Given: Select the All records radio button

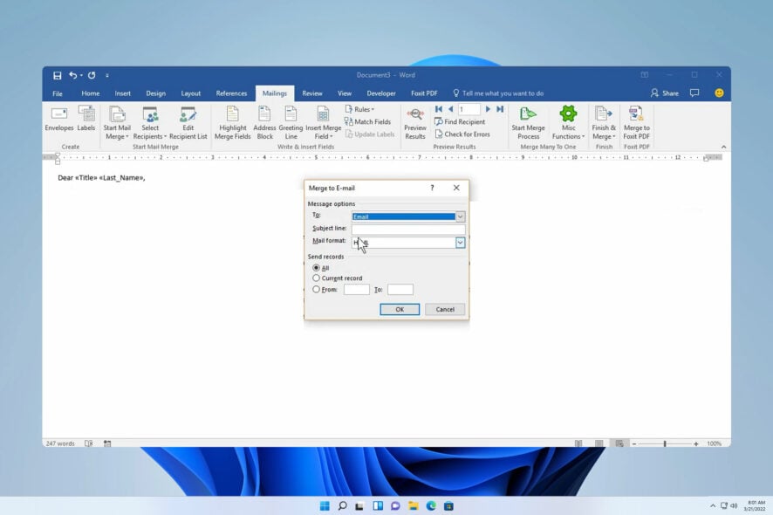Looking at the screenshot, I should (316, 268).
